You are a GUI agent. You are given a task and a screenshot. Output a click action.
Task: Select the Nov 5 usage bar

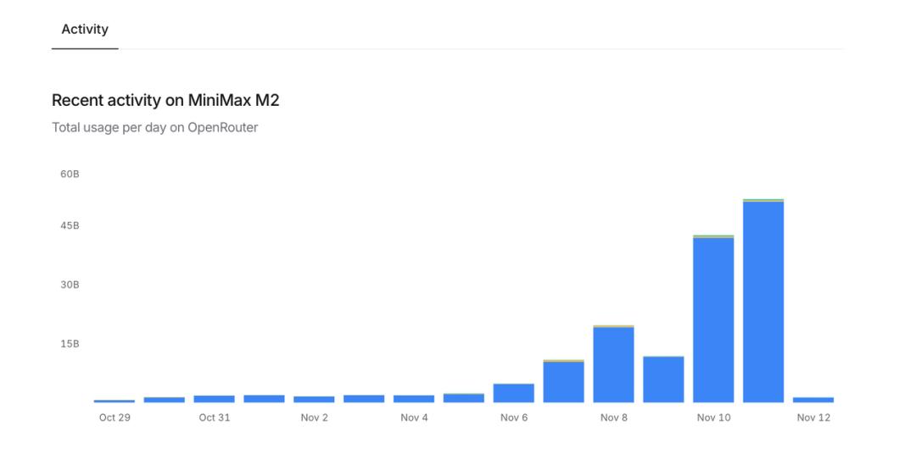coord(464,397)
